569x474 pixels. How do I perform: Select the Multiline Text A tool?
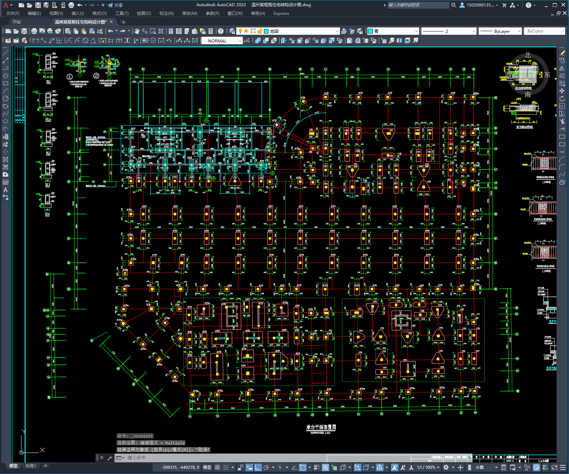tap(6, 190)
